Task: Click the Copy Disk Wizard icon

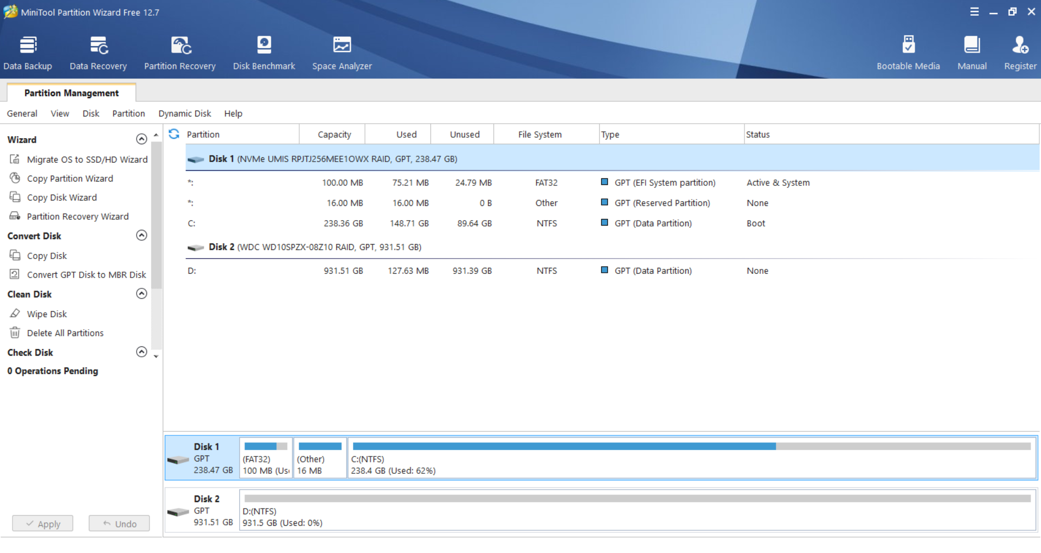Action: tap(15, 197)
